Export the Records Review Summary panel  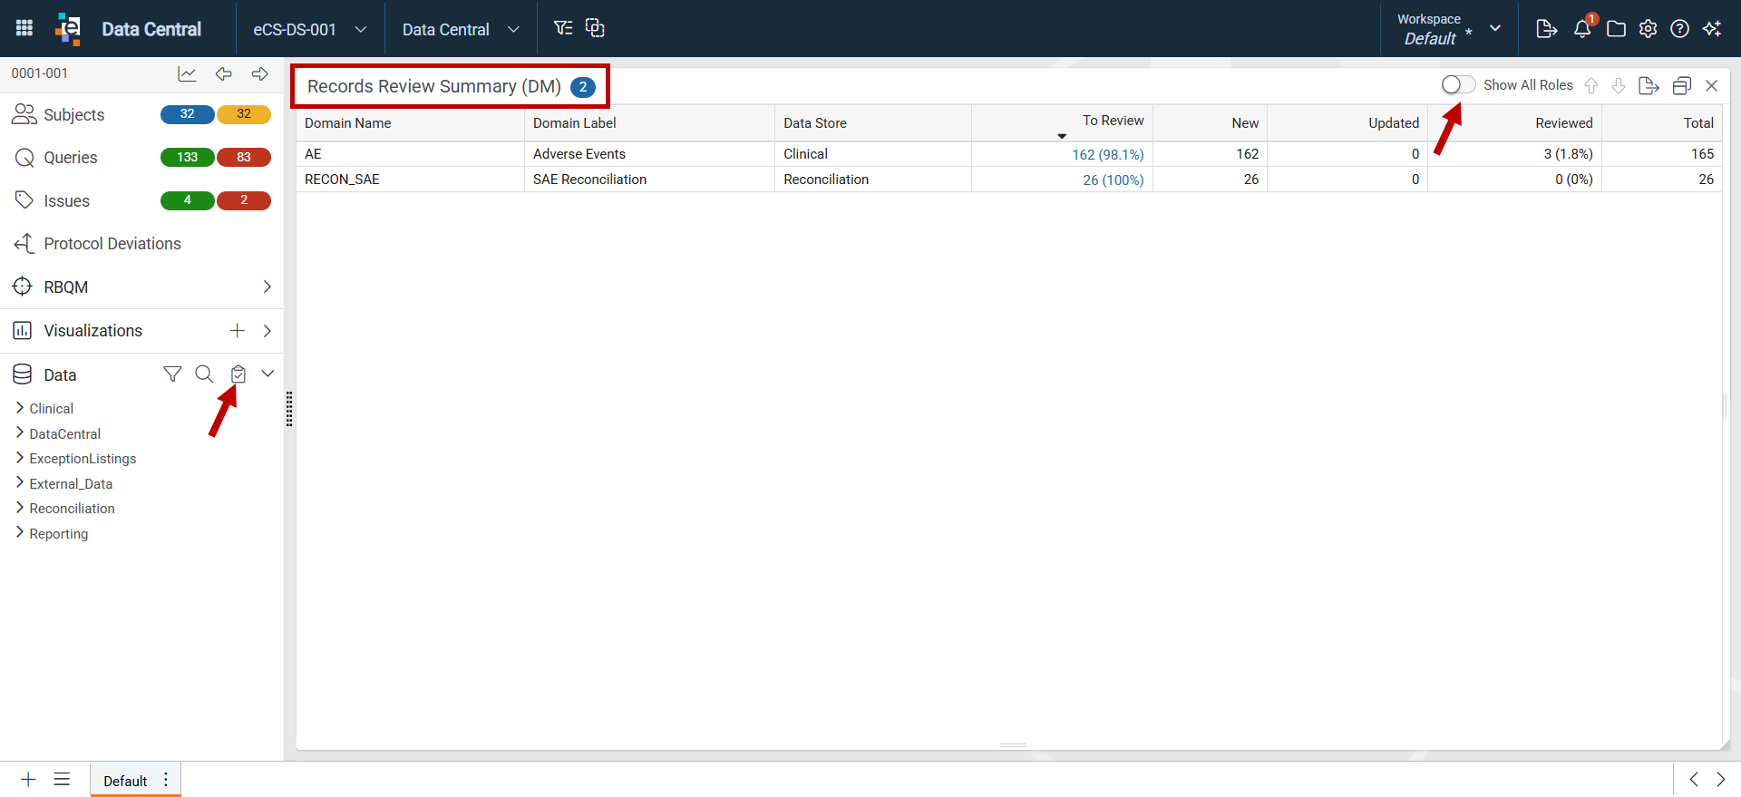[x=1649, y=85]
